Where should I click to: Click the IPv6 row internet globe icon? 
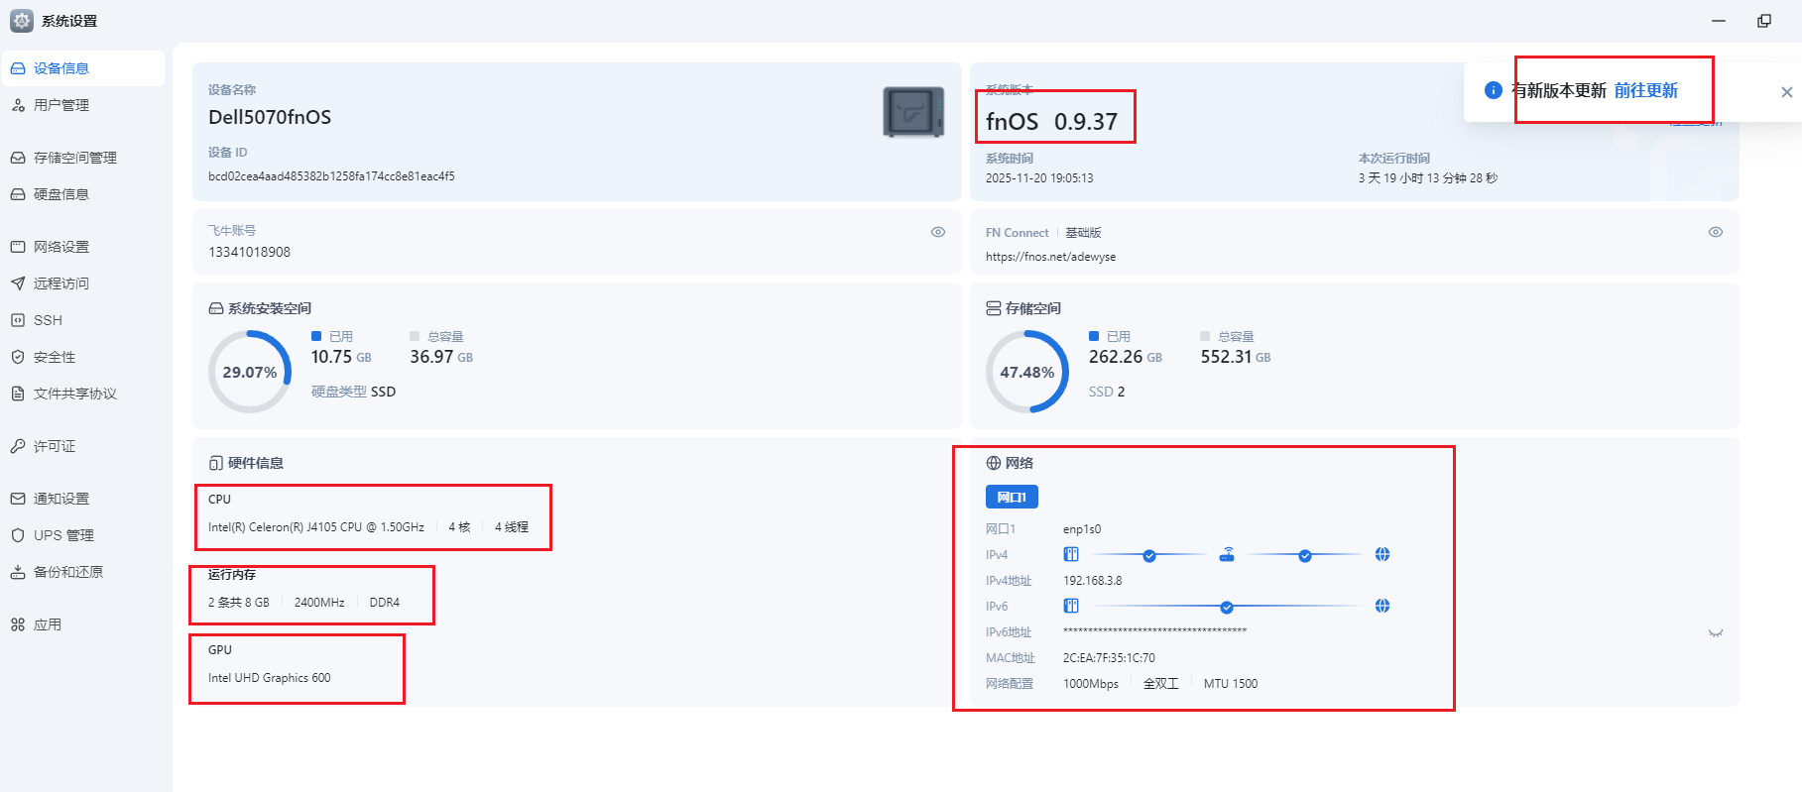point(1382,606)
